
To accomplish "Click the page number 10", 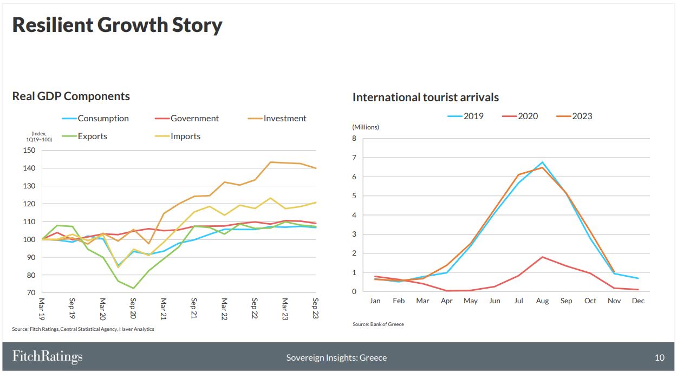I will coord(659,357).
